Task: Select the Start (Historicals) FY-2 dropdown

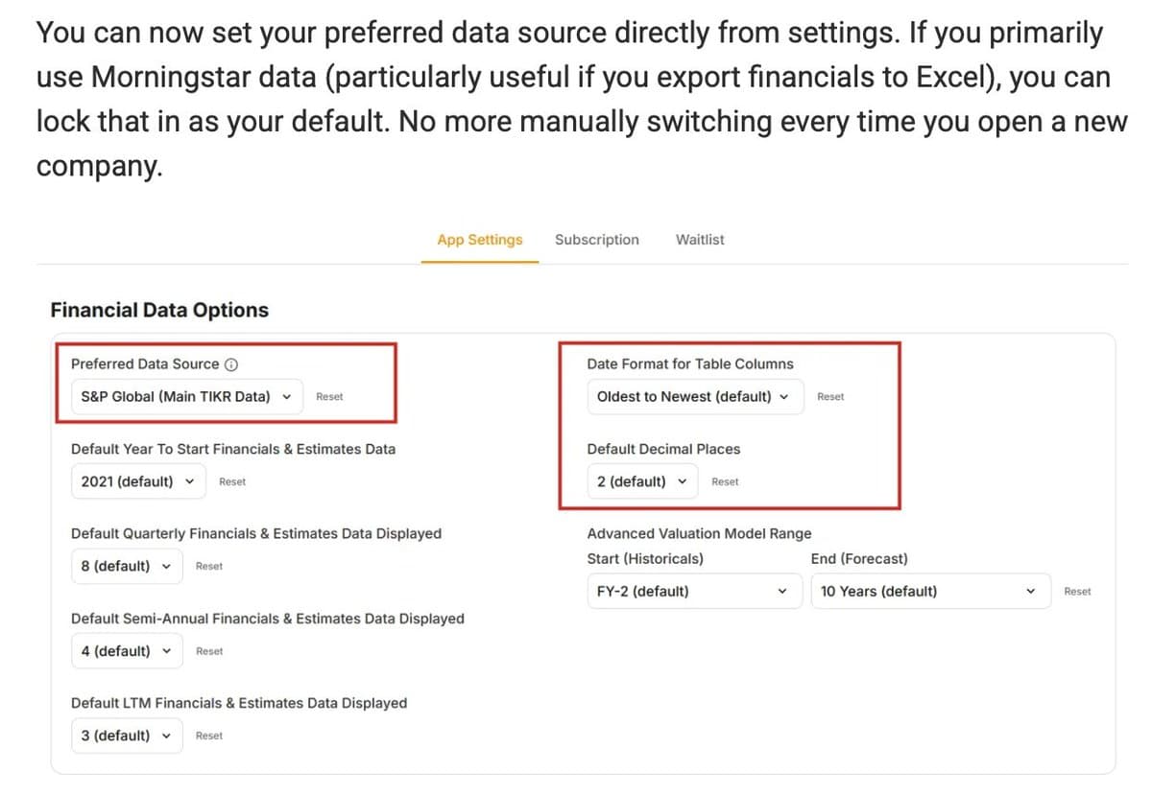Action: [694, 592]
